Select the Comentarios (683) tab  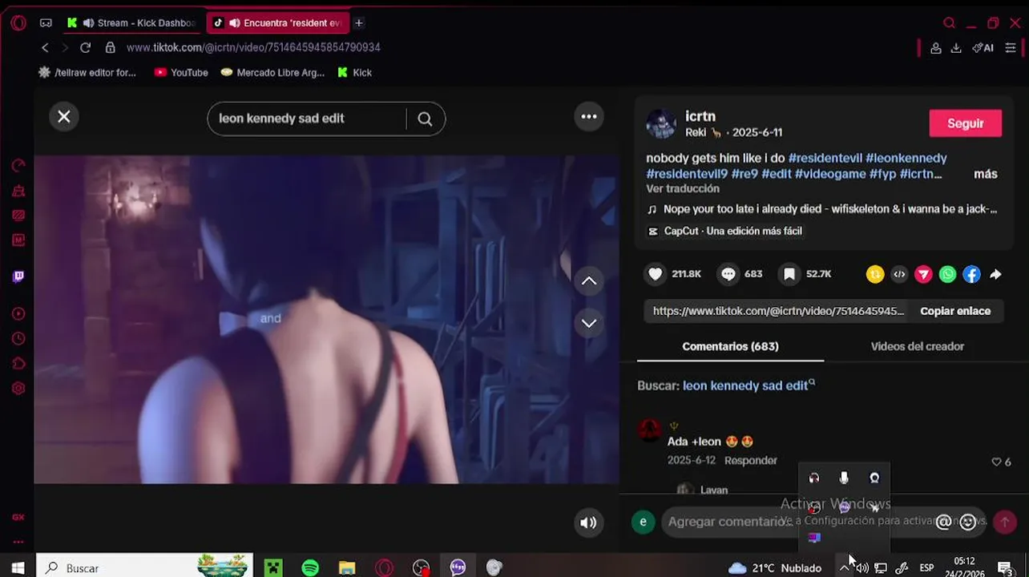click(730, 347)
